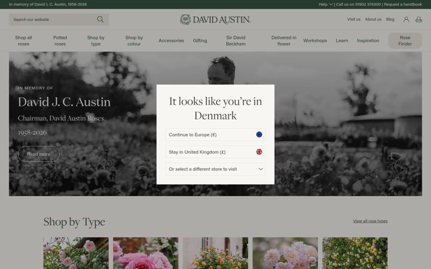431x269 pixels.
Task: Click In memory of David J. C. Austin banner text
Action: (x=48, y=4)
